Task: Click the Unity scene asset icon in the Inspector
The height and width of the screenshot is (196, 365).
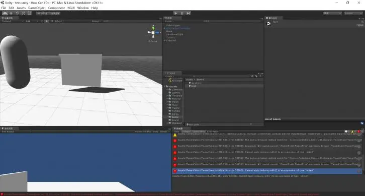Action: (268, 24)
